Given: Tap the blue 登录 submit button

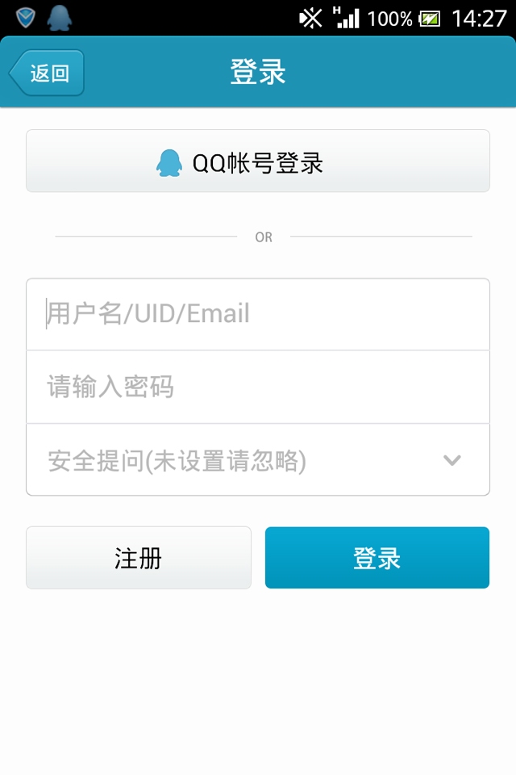Looking at the screenshot, I should coord(377,558).
